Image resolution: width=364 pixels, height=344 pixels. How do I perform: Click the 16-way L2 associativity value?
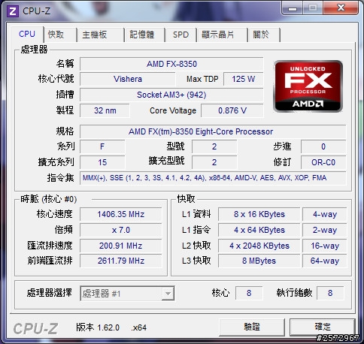point(325,246)
